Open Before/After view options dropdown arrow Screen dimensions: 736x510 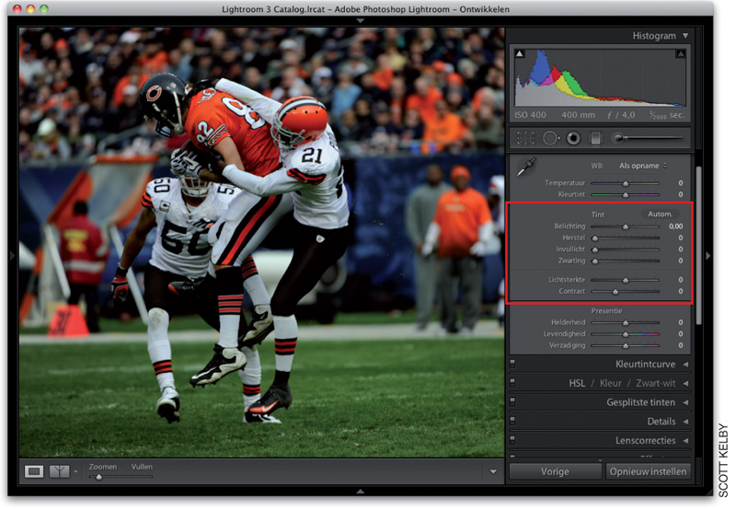tap(75, 471)
